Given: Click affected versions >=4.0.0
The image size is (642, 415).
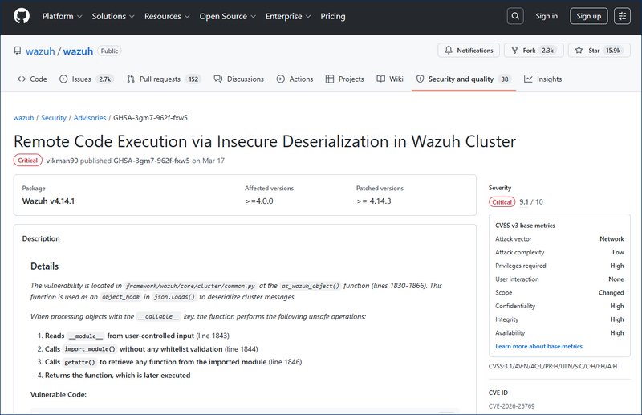Looking at the screenshot, I should pos(259,201).
